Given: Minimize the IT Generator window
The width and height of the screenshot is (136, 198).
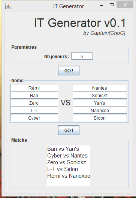Looking at the screenshot, I should [102, 6].
